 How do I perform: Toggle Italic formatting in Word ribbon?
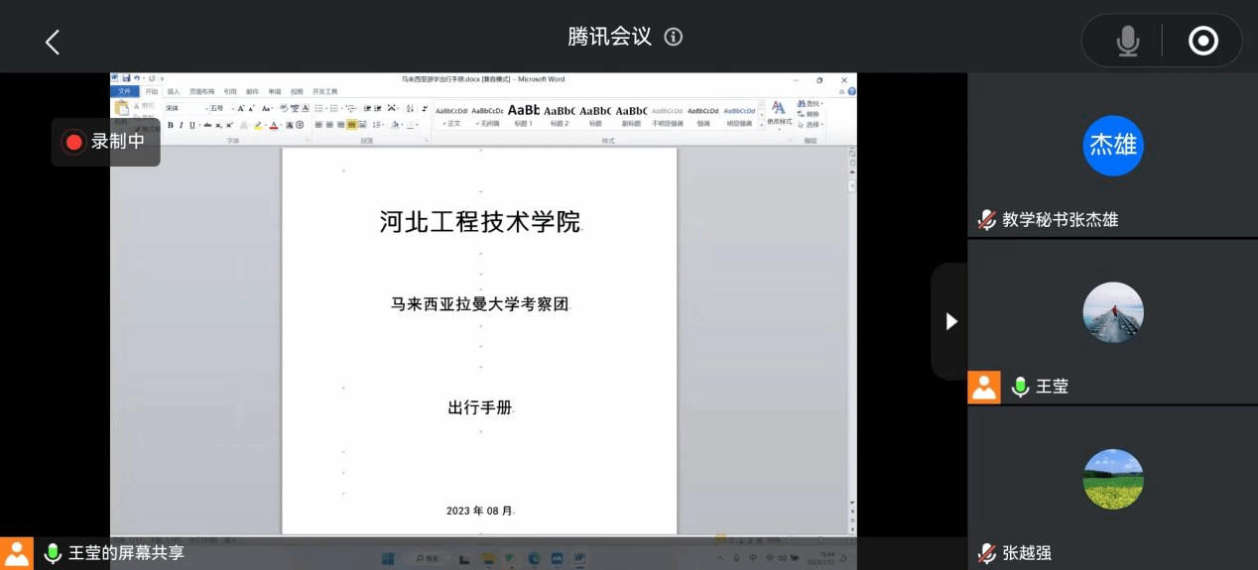(181, 125)
